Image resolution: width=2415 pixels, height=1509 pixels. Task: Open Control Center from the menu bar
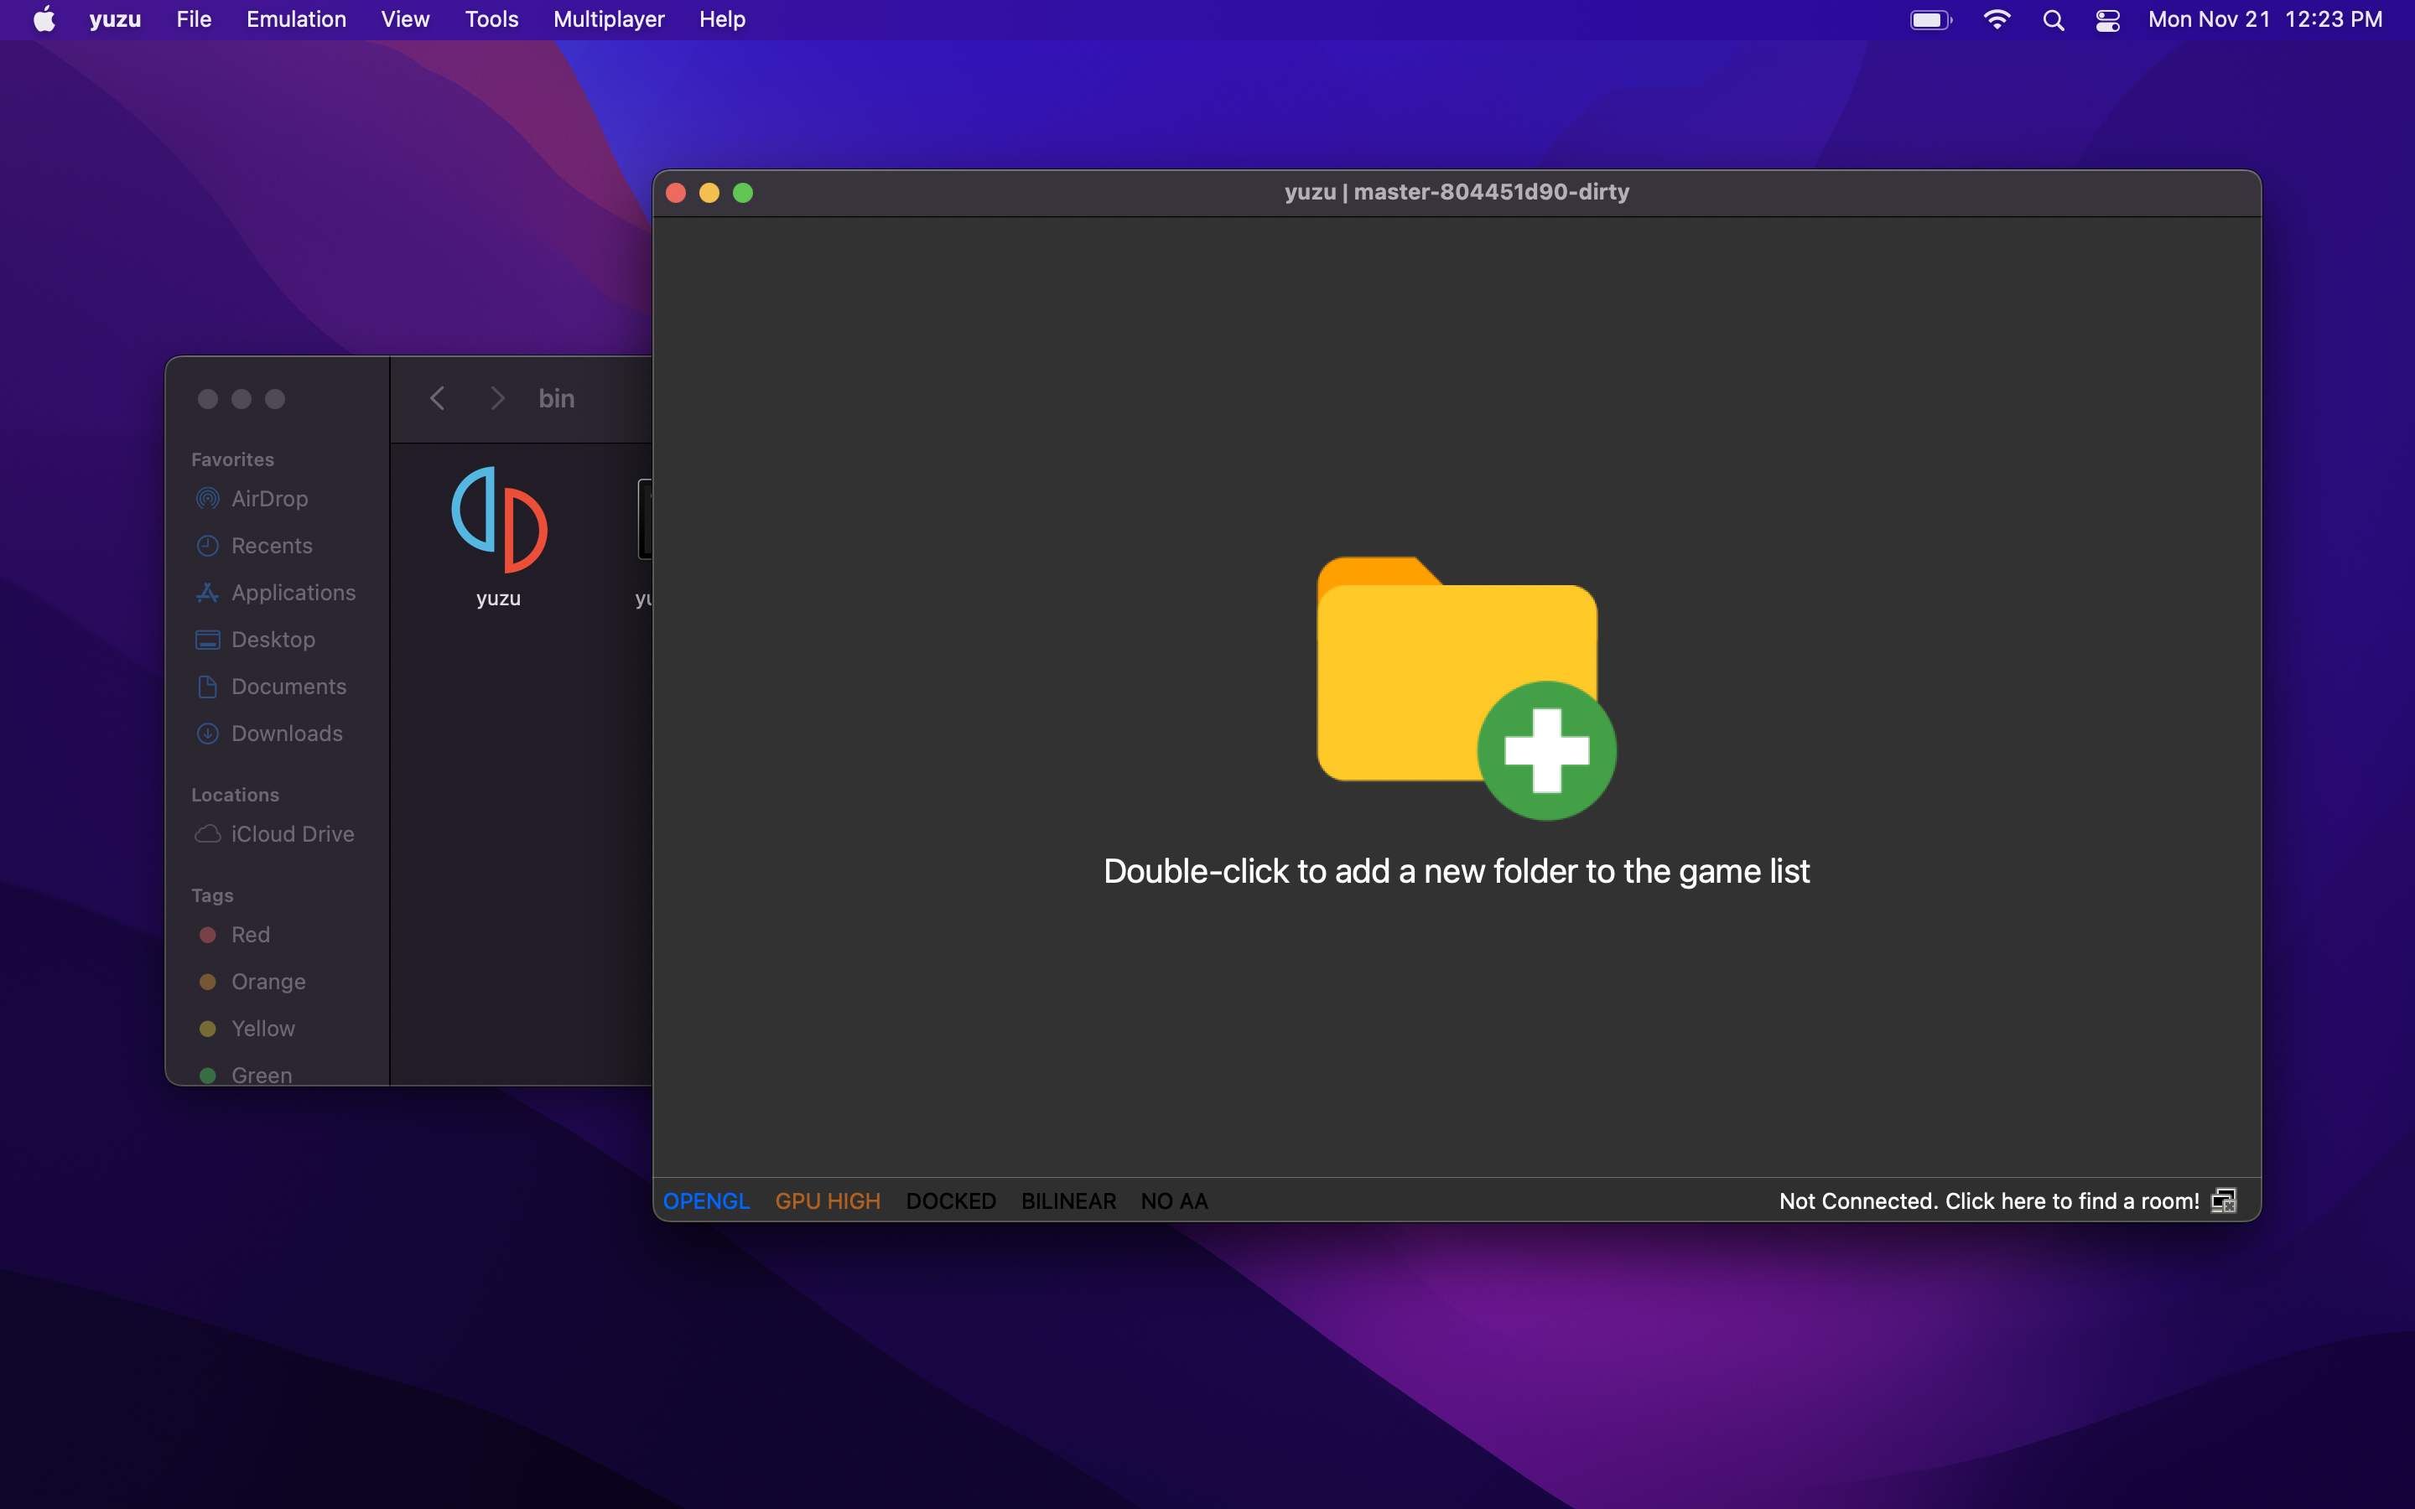tap(2107, 20)
